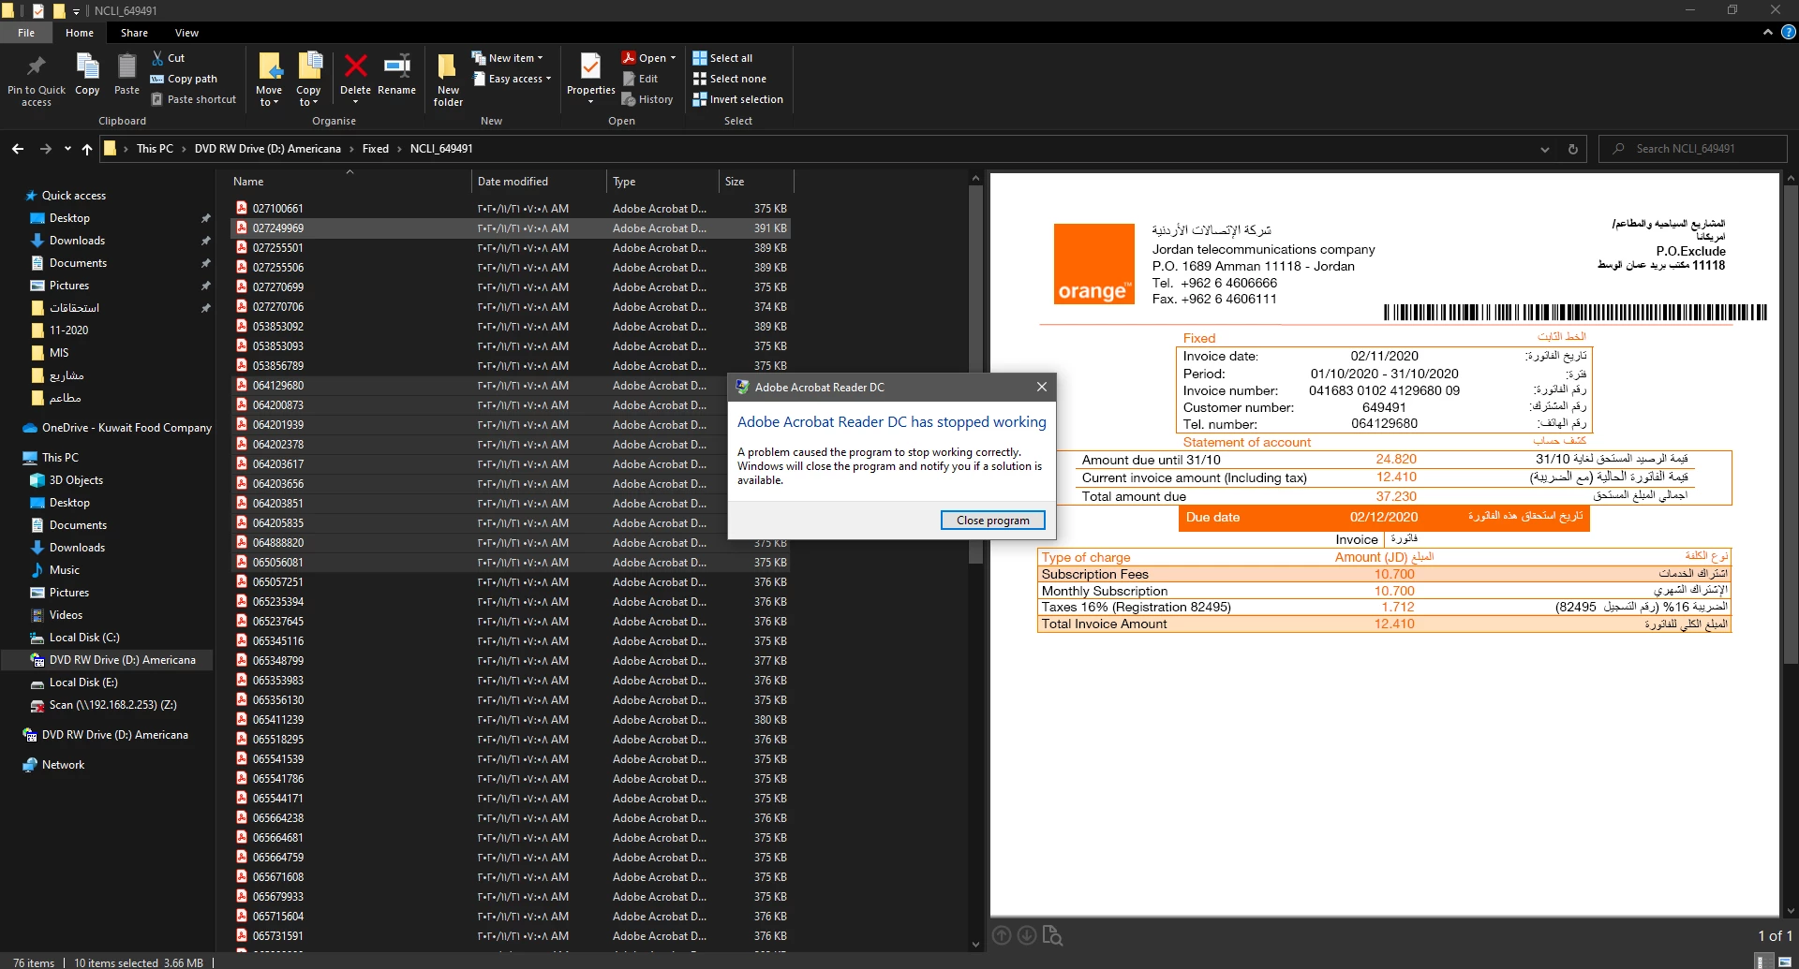Select Quick access in navigation pane
This screenshot has width=1799, height=969.
pyautogui.click(x=74, y=196)
